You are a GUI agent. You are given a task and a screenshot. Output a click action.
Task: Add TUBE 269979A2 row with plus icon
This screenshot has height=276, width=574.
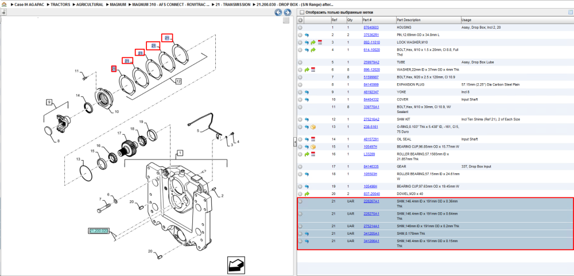tap(300, 62)
